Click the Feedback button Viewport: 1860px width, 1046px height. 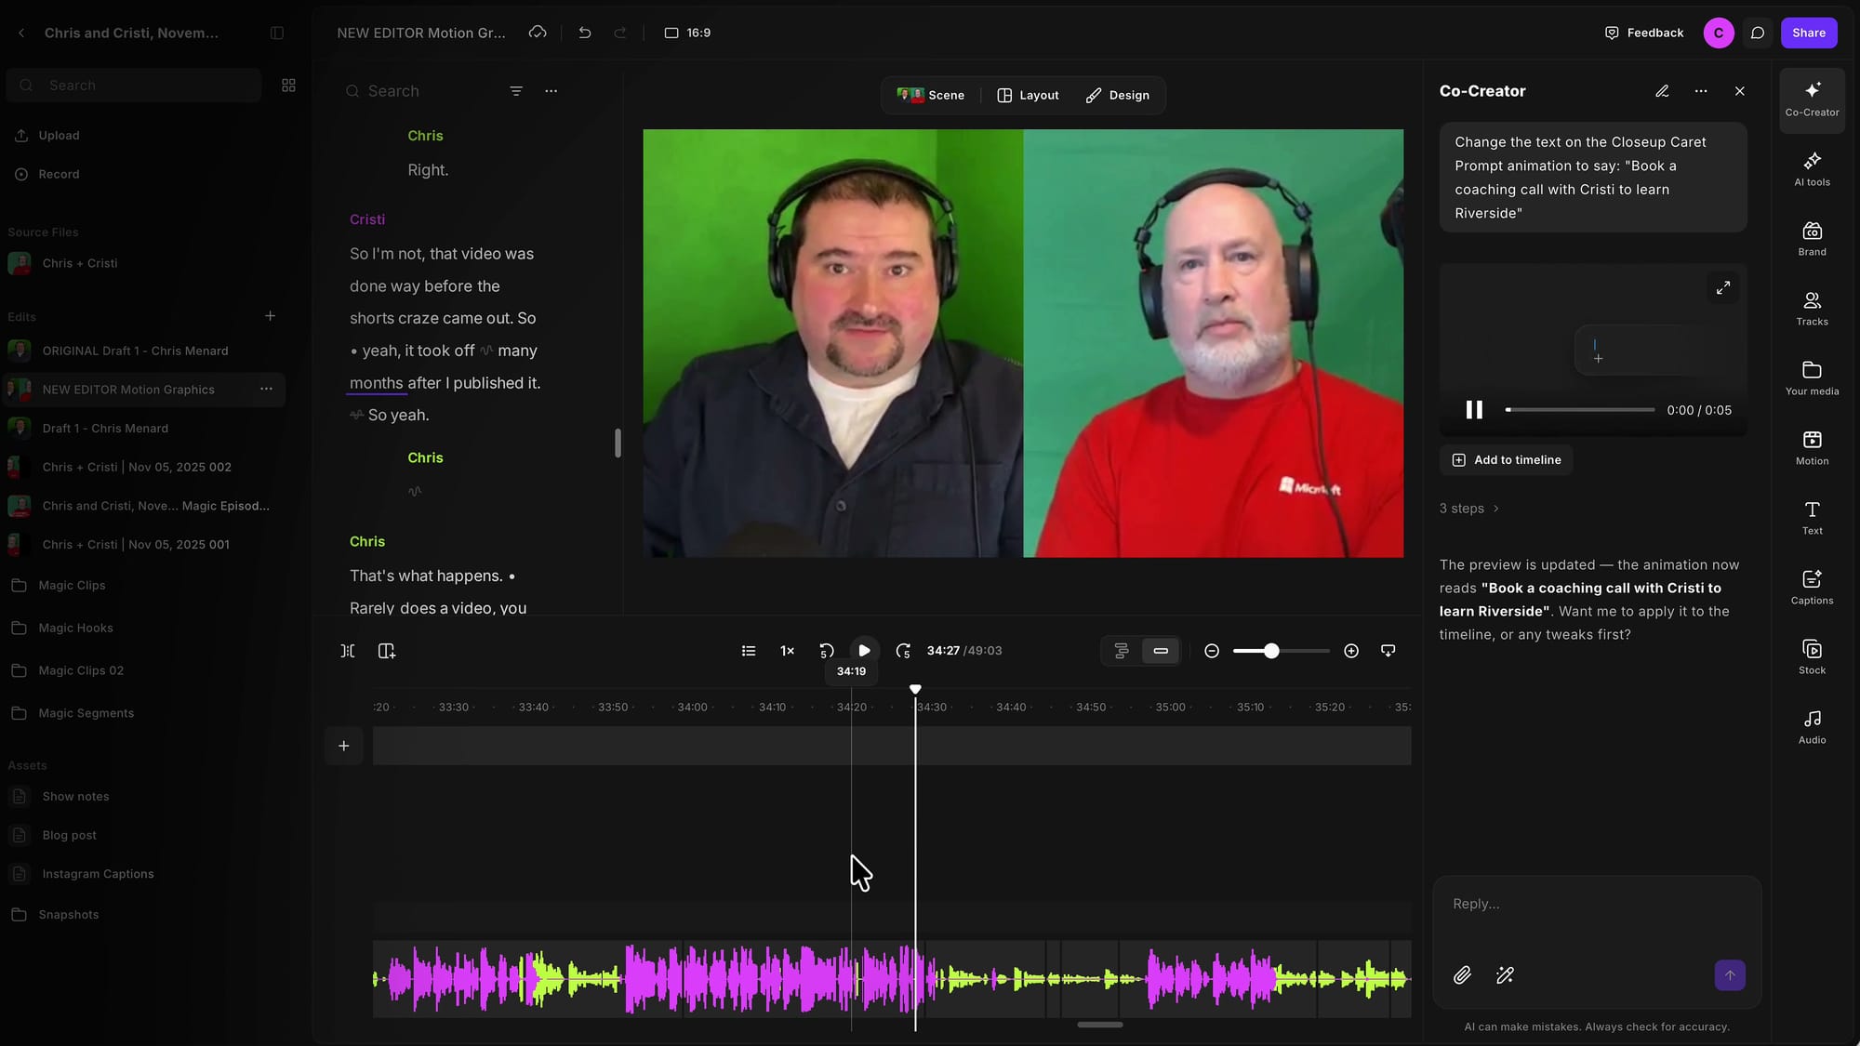(1643, 33)
